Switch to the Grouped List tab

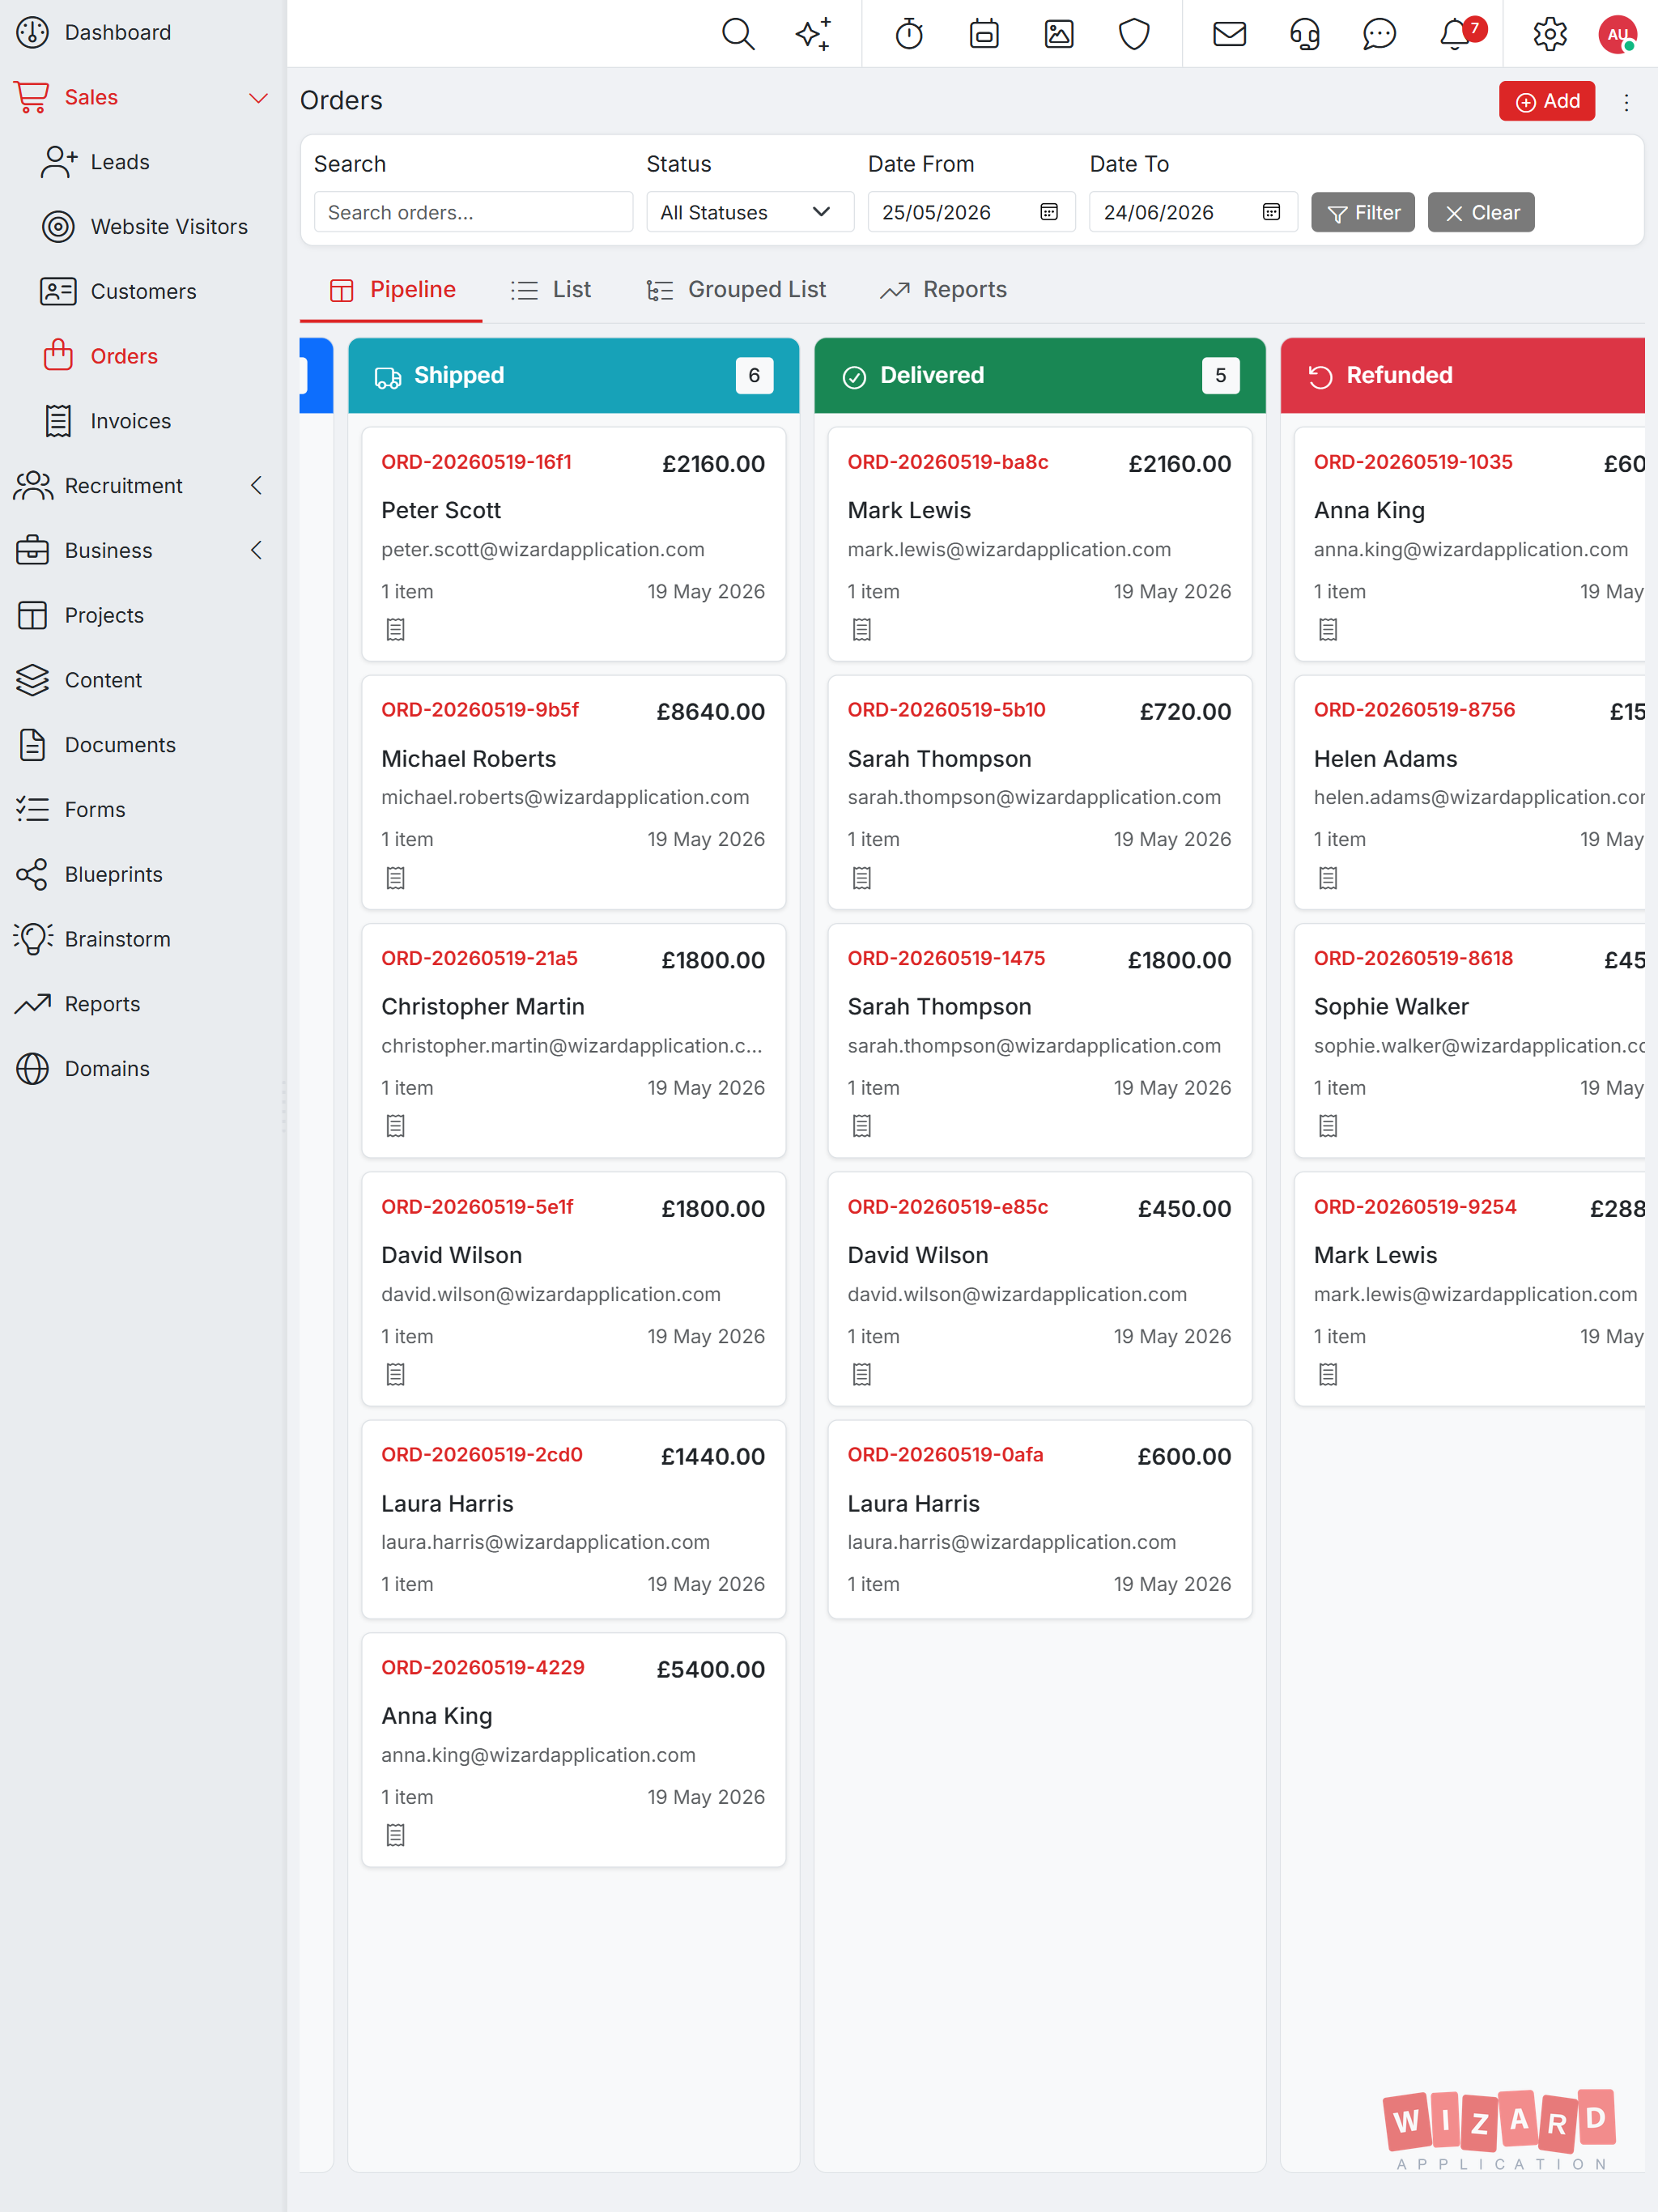tap(737, 290)
